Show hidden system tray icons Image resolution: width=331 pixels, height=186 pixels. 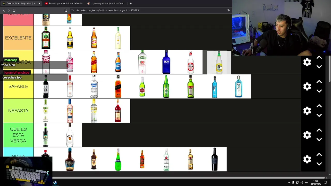[x=289, y=183]
